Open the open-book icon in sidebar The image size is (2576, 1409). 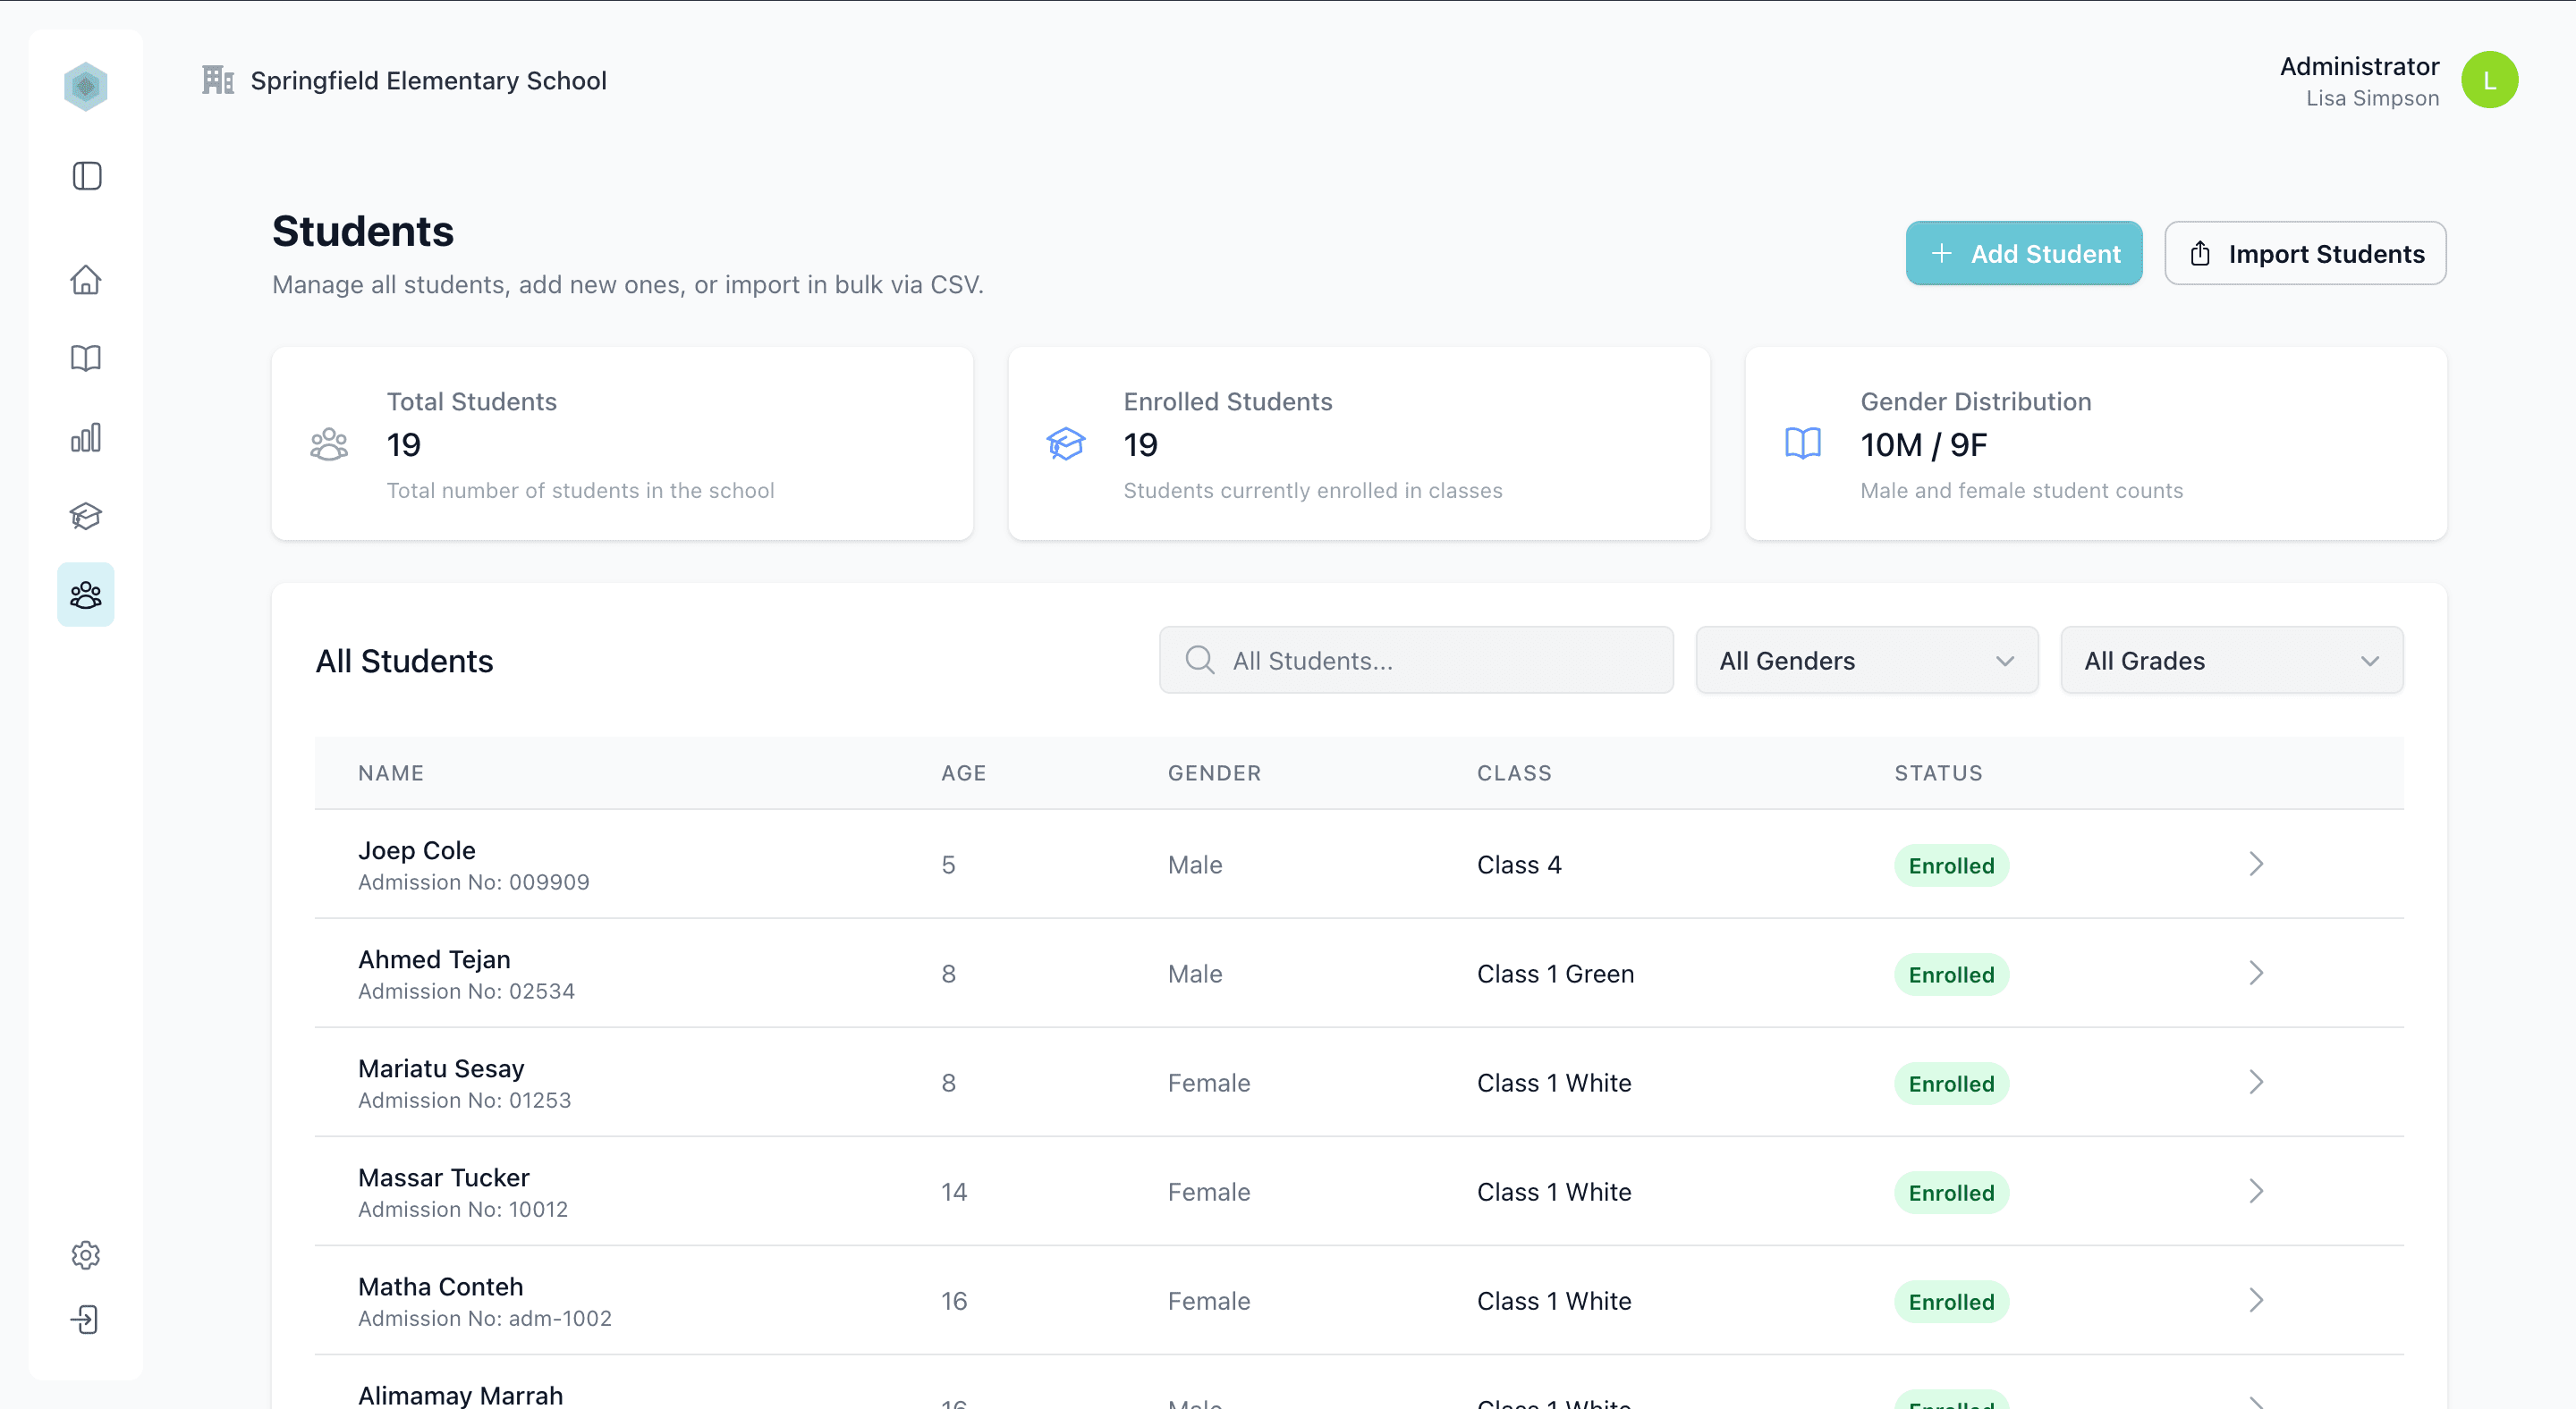[86, 358]
